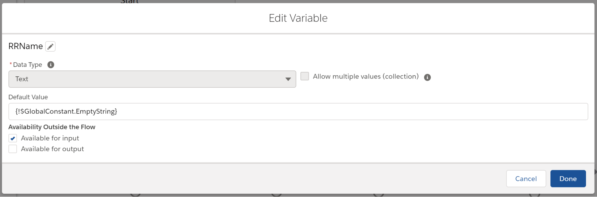Click the "Allow multiple values (collection)" label text
597x197 pixels.
pyautogui.click(x=366, y=77)
